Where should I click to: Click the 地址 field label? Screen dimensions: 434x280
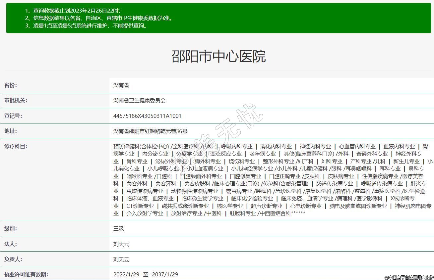point(11,131)
